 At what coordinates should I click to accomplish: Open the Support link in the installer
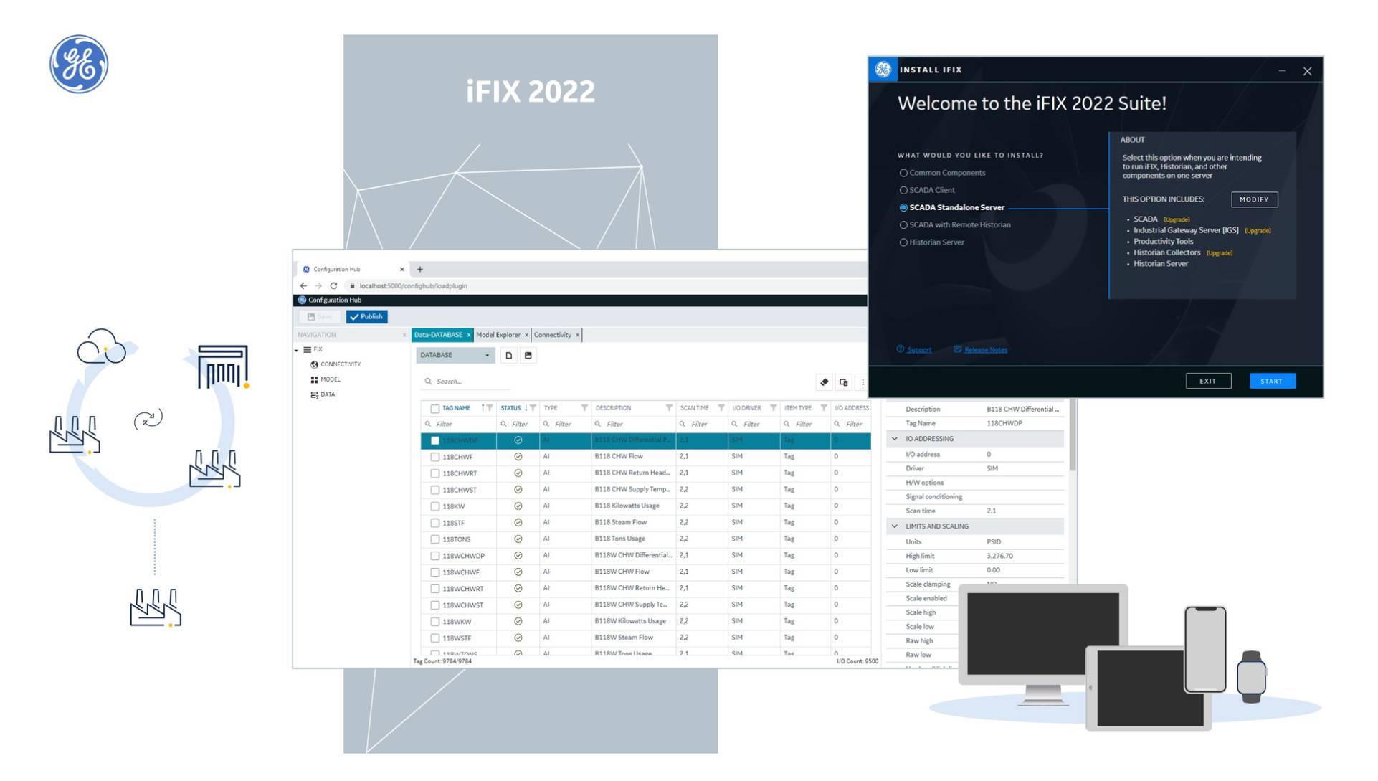pyautogui.click(x=920, y=351)
